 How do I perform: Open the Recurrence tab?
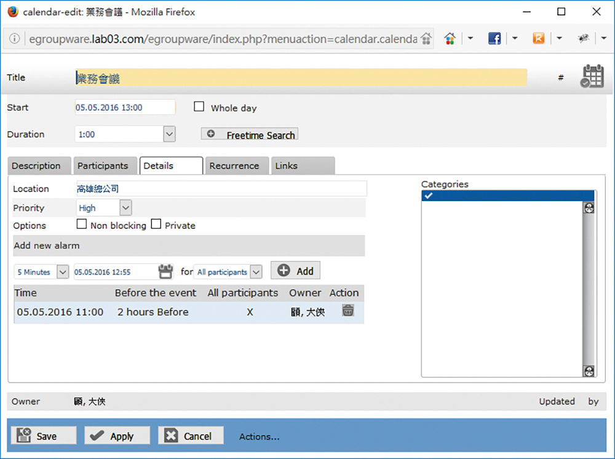[x=237, y=166]
